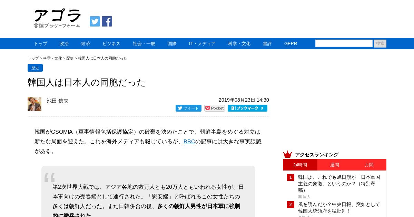Image resolution: width=414 pixels, height=217 pixels.
Task: Save the article with Pocket button
Action: coord(215,108)
